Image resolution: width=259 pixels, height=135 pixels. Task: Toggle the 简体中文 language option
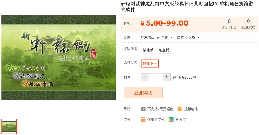150,64
